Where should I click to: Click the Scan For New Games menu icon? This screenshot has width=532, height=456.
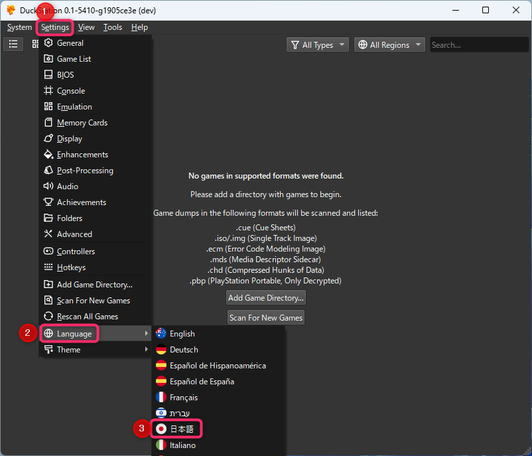pyautogui.click(x=48, y=301)
